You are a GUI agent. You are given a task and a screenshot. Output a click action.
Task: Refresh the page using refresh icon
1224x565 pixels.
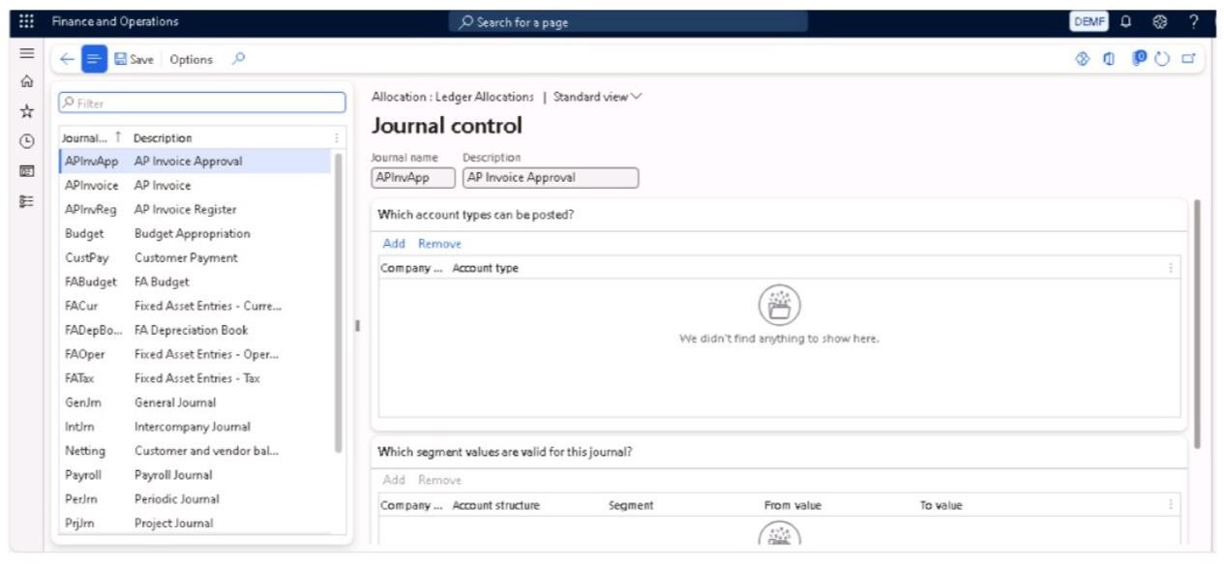pos(1162,59)
